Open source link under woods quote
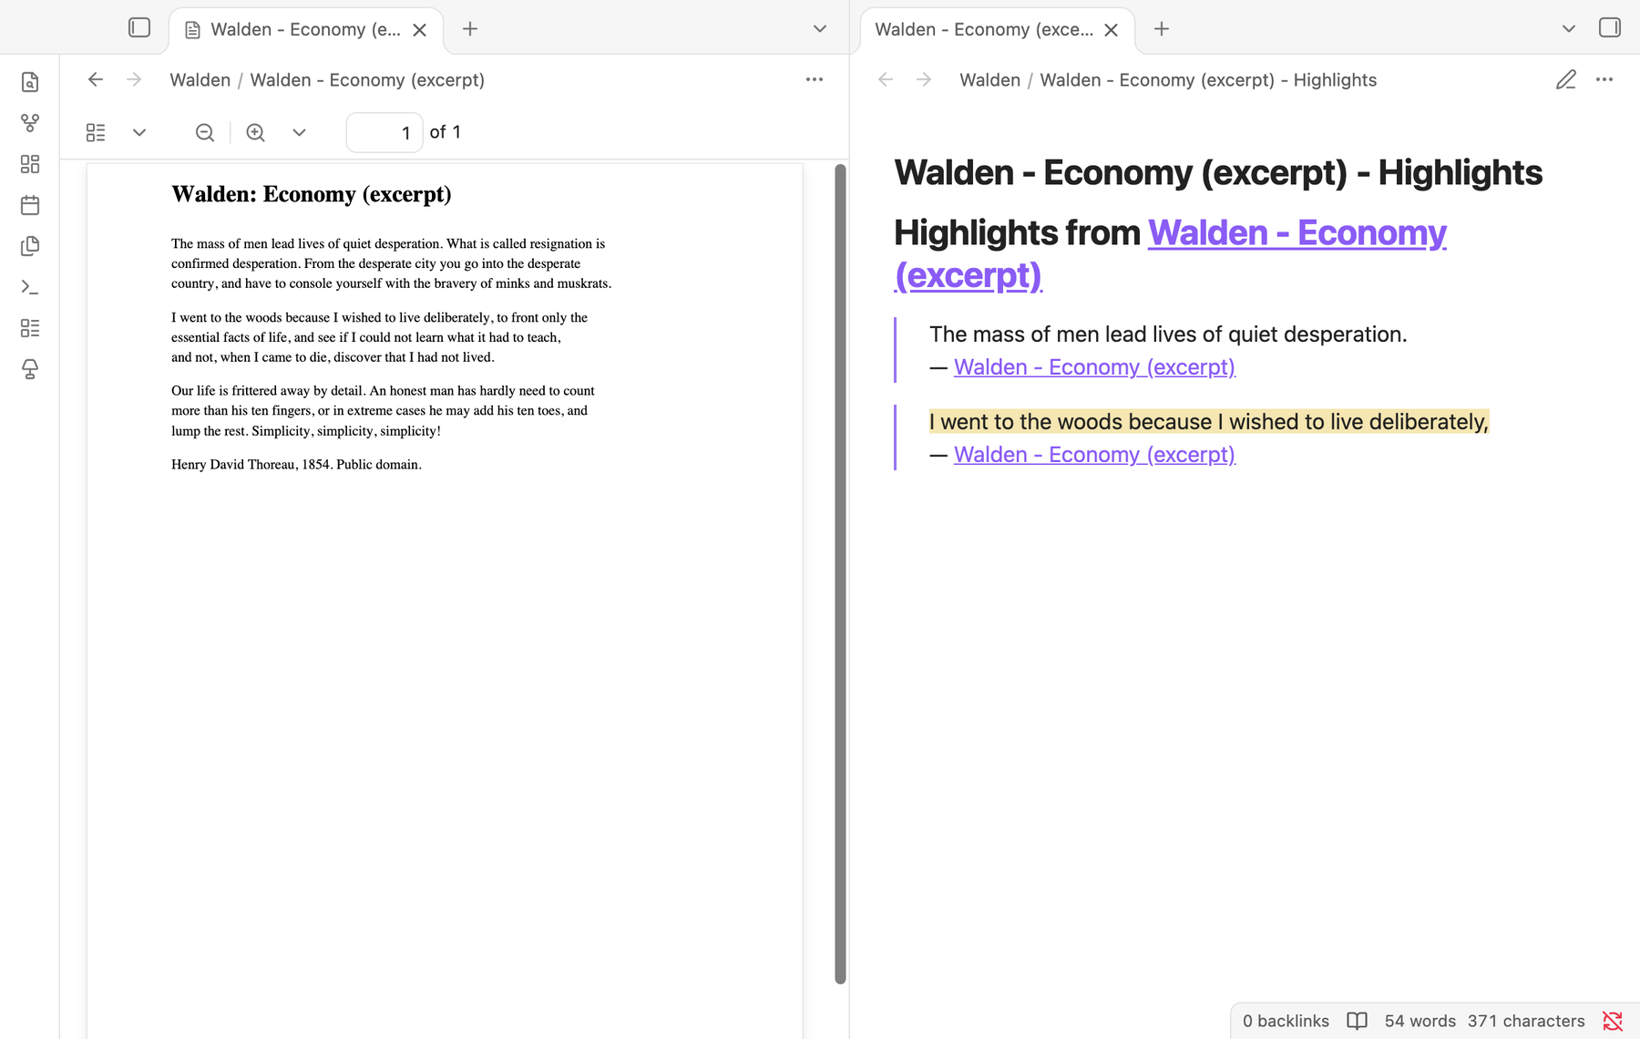This screenshot has width=1640, height=1039. (1094, 455)
